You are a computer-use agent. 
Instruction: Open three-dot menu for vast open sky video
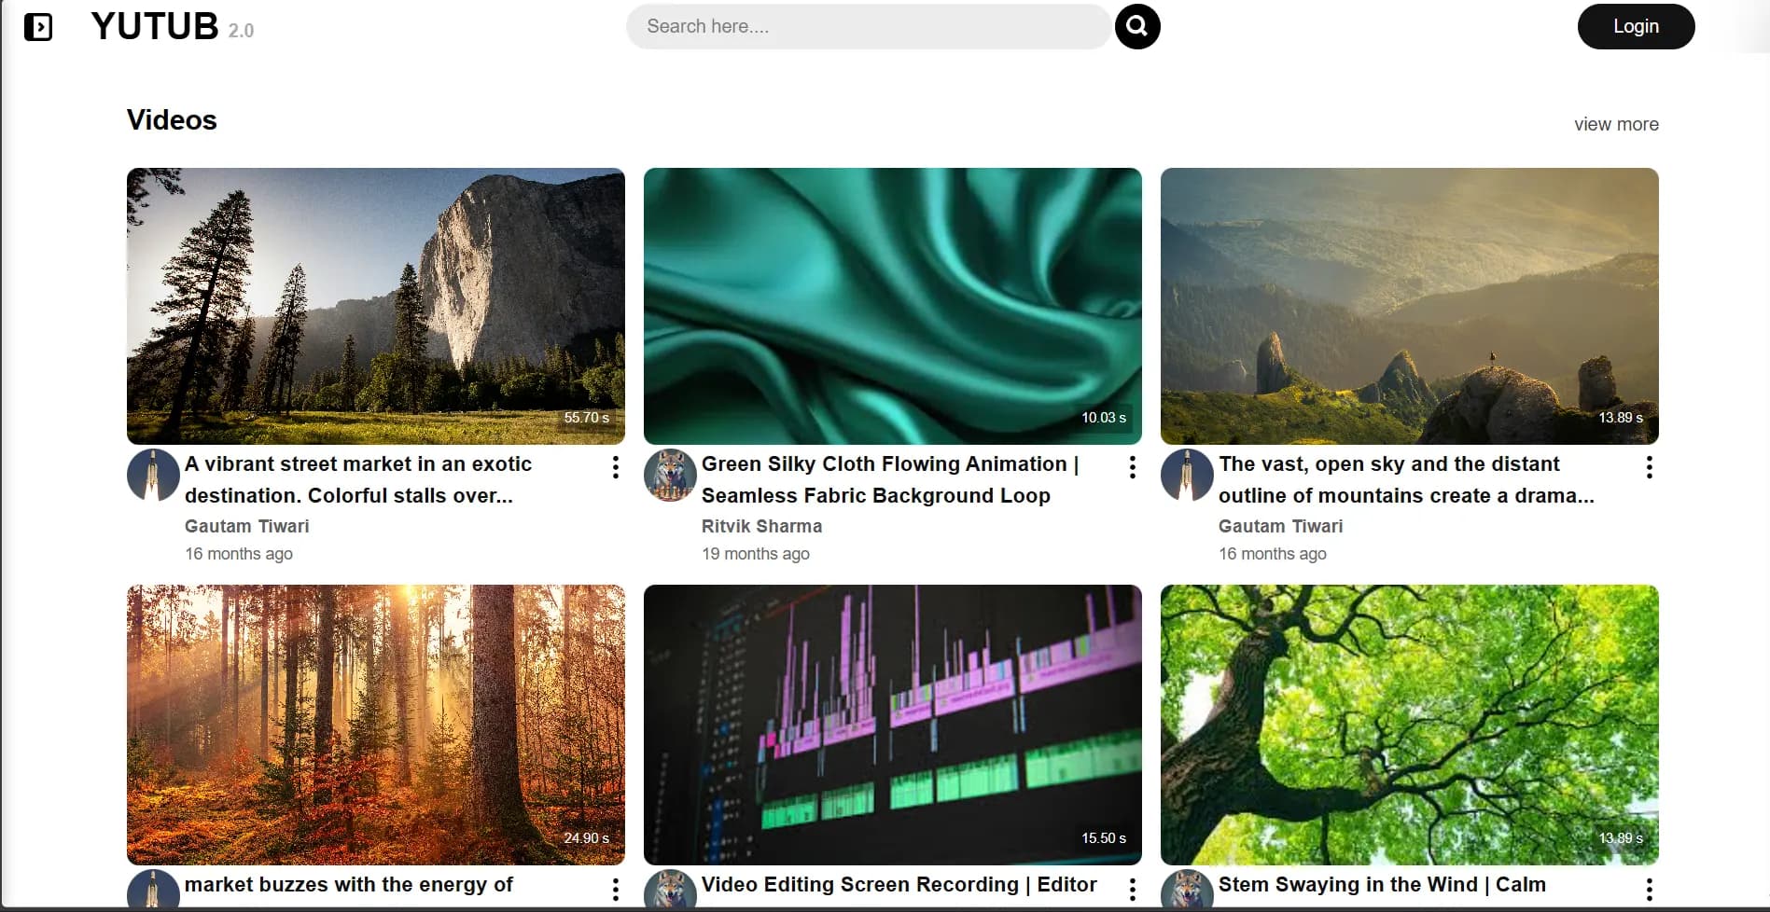coord(1649,467)
